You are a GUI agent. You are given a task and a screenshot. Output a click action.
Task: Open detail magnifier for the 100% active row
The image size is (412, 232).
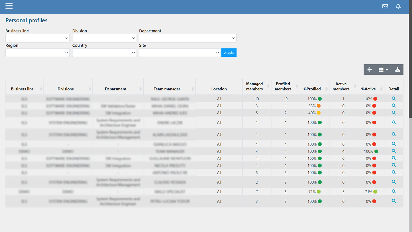tap(394, 151)
